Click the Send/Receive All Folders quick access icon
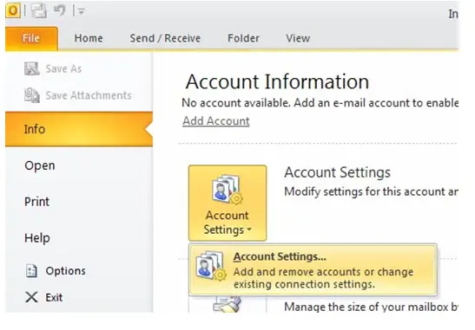Viewport: 475px width, 330px height. [x=39, y=11]
